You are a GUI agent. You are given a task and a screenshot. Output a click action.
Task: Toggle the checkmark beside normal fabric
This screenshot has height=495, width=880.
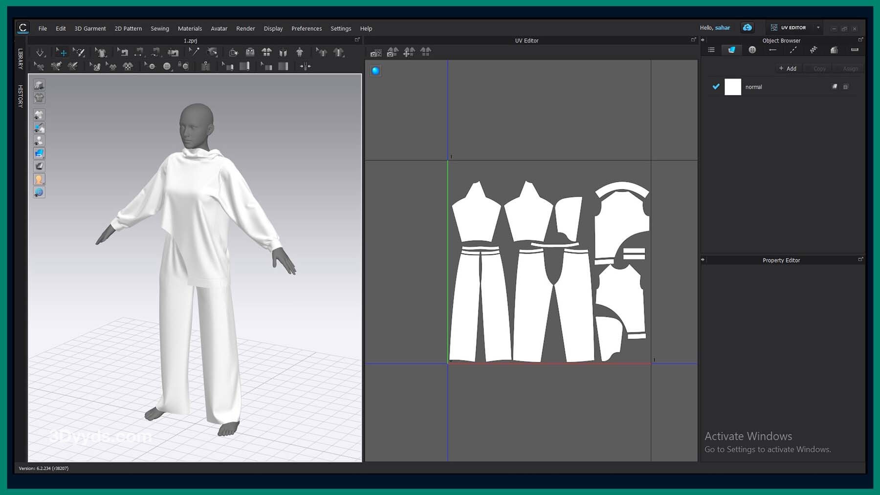click(716, 86)
